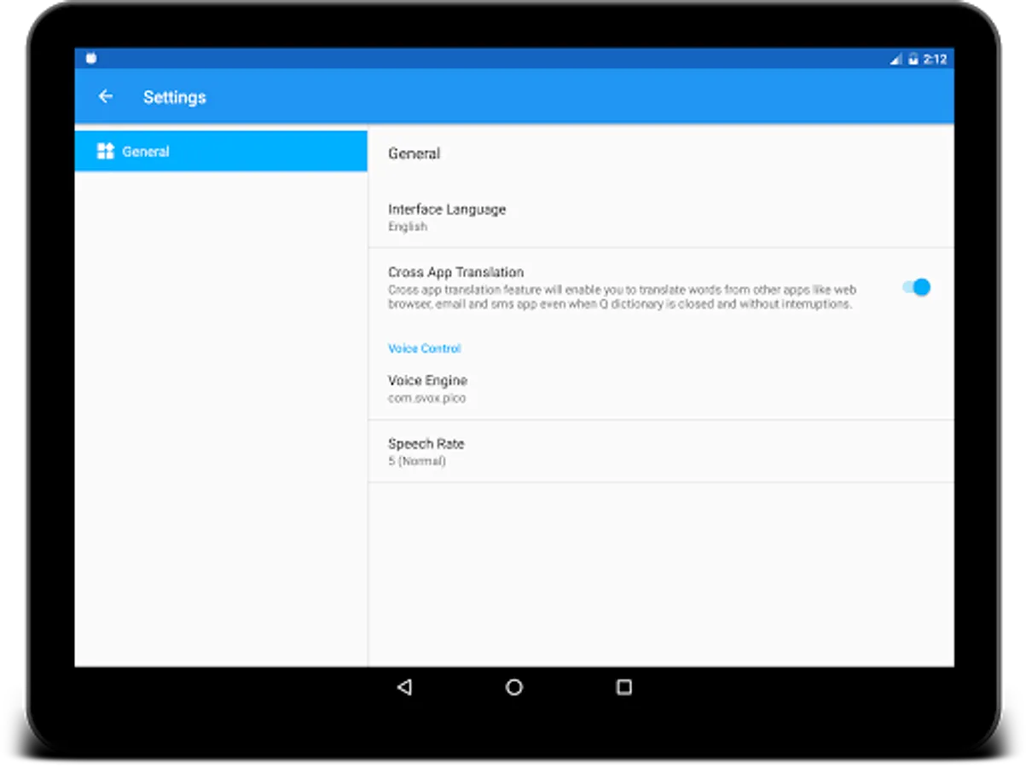Click the General heading in right pane
1026x767 pixels.
coord(414,153)
